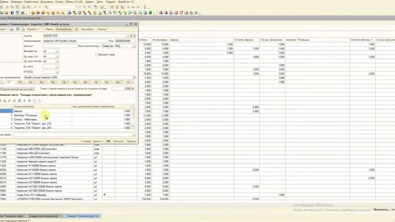Open the Перейти dropdown in item dialog
Screen dimensions: 395x222
[33, 29]
